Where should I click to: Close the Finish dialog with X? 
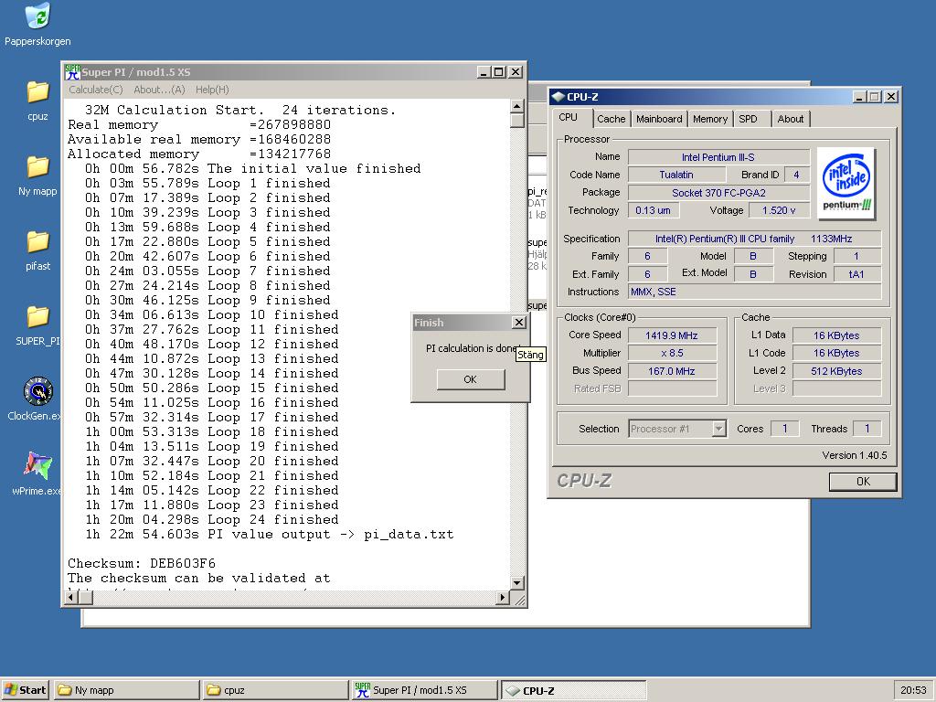(x=519, y=323)
